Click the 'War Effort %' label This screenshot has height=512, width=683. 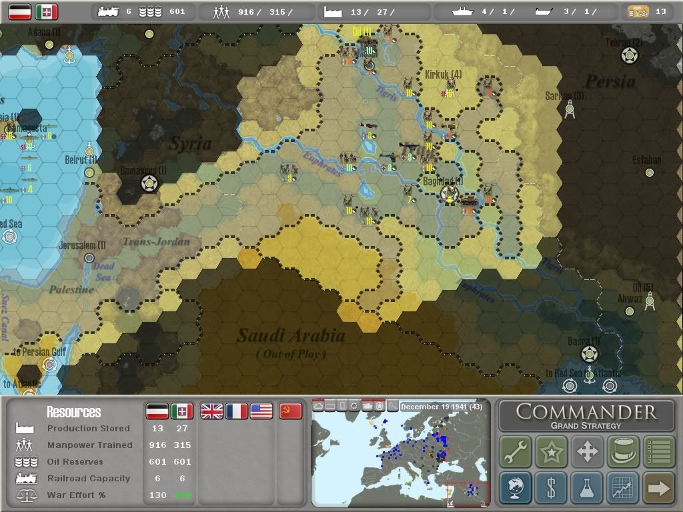(x=76, y=495)
